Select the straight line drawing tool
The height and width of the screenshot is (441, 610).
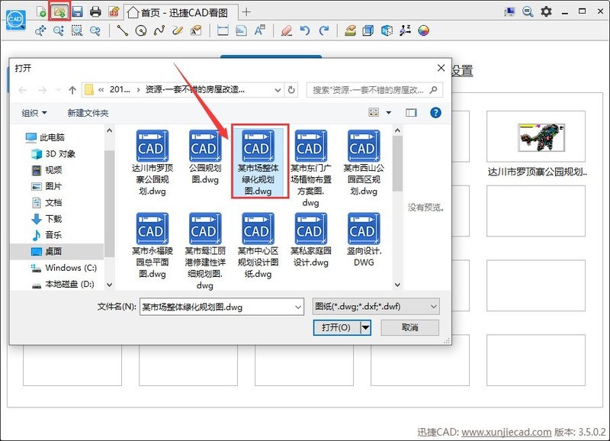pos(122,31)
